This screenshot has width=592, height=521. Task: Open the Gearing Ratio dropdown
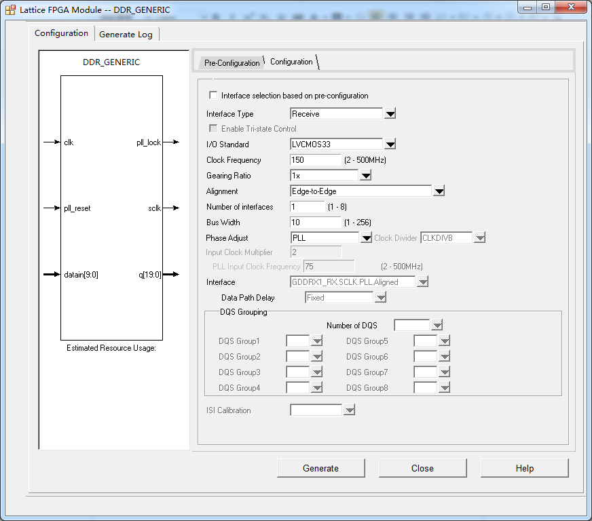365,176
